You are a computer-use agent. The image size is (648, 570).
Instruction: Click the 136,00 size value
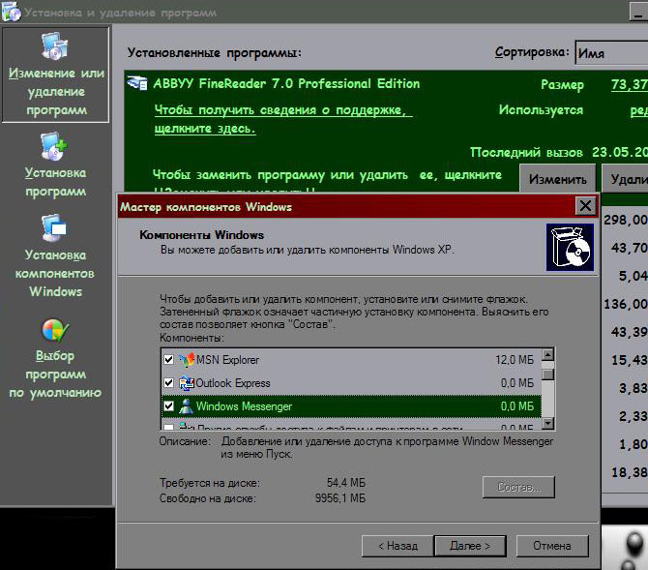point(626,304)
